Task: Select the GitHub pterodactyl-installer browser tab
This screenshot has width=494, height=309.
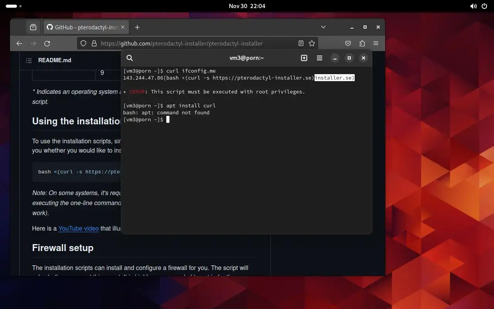Action: 86,27
